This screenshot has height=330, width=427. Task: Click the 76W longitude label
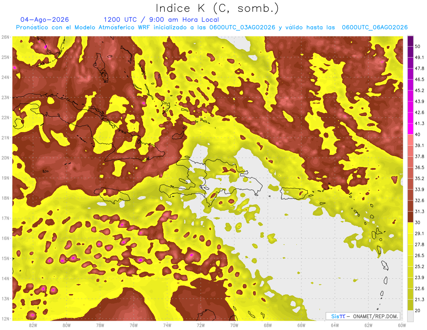tap(134, 325)
